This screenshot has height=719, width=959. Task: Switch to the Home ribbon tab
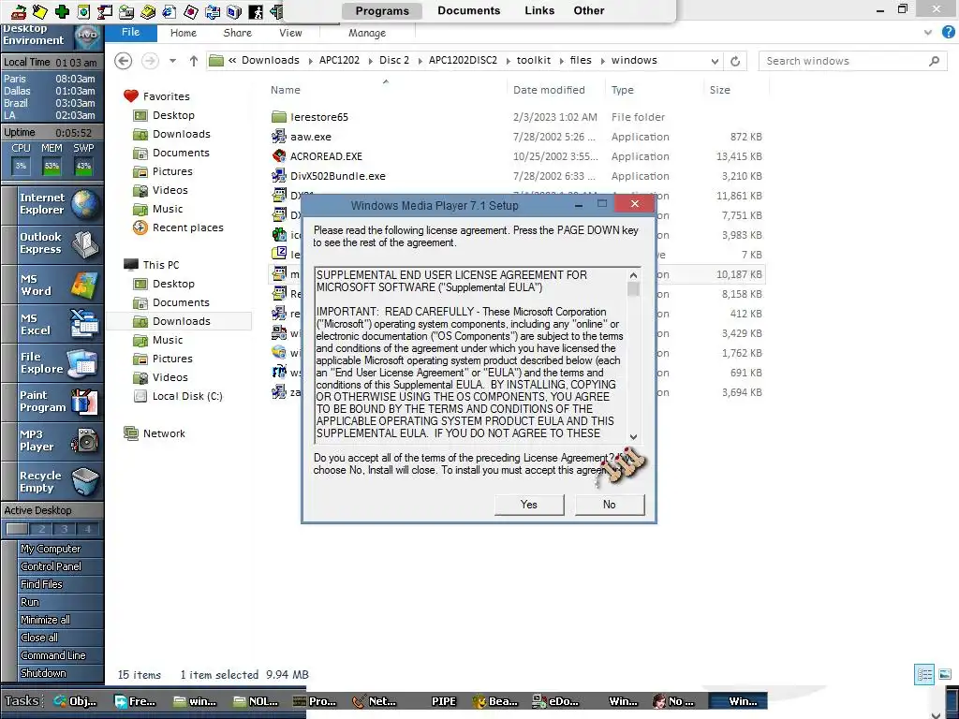[x=184, y=33]
